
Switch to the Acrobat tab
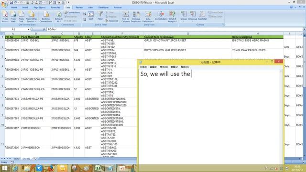coord(118,8)
